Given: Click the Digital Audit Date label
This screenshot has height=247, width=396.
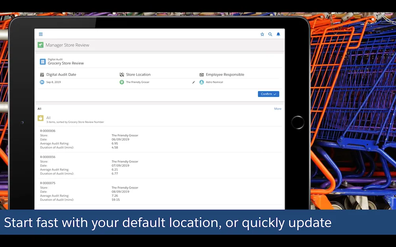Looking at the screenshot, I should pyautogui.click(x=61, y=75).
